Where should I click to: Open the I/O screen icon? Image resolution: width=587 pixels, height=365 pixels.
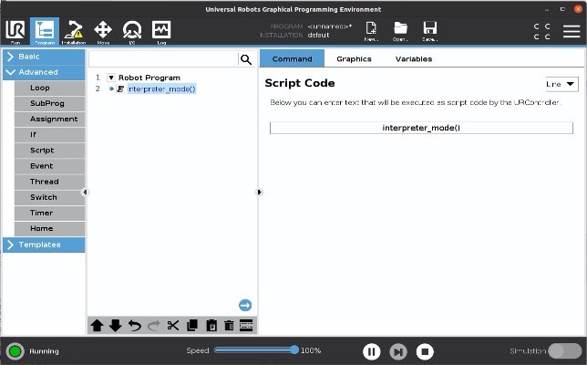tap(132, 32)
